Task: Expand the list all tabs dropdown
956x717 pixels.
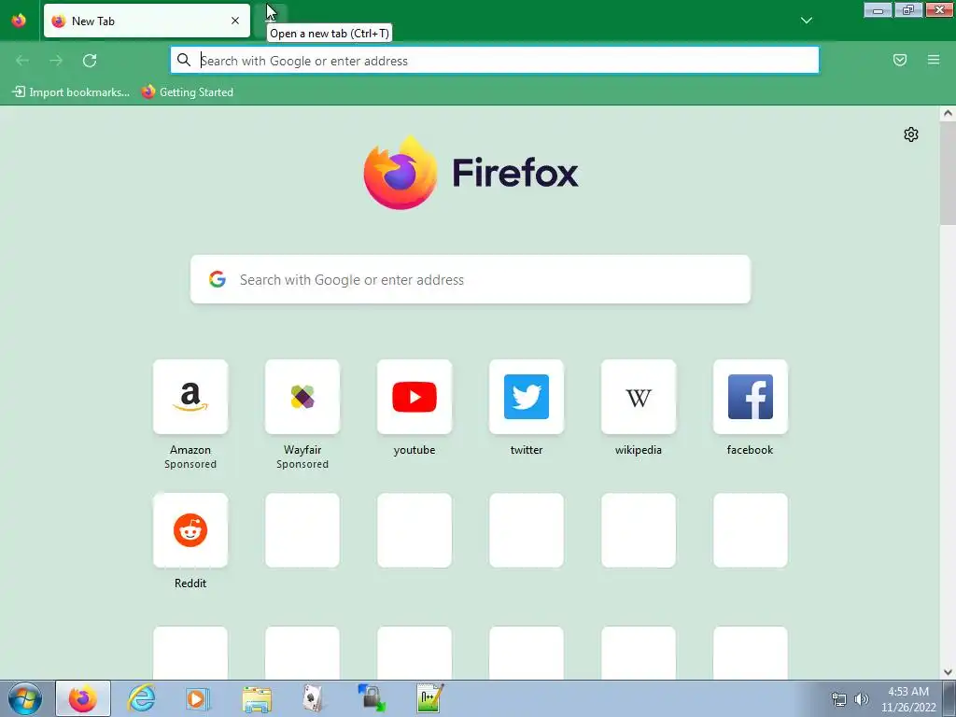Action: pyautogui.click(x=806, y=21)
